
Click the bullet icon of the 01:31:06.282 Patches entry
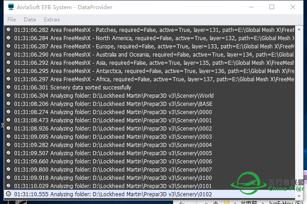coord(8,30)
